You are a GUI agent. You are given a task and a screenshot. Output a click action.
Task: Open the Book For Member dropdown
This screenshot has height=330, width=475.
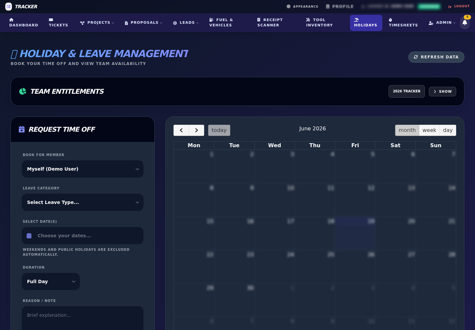(x=82, y=169)
